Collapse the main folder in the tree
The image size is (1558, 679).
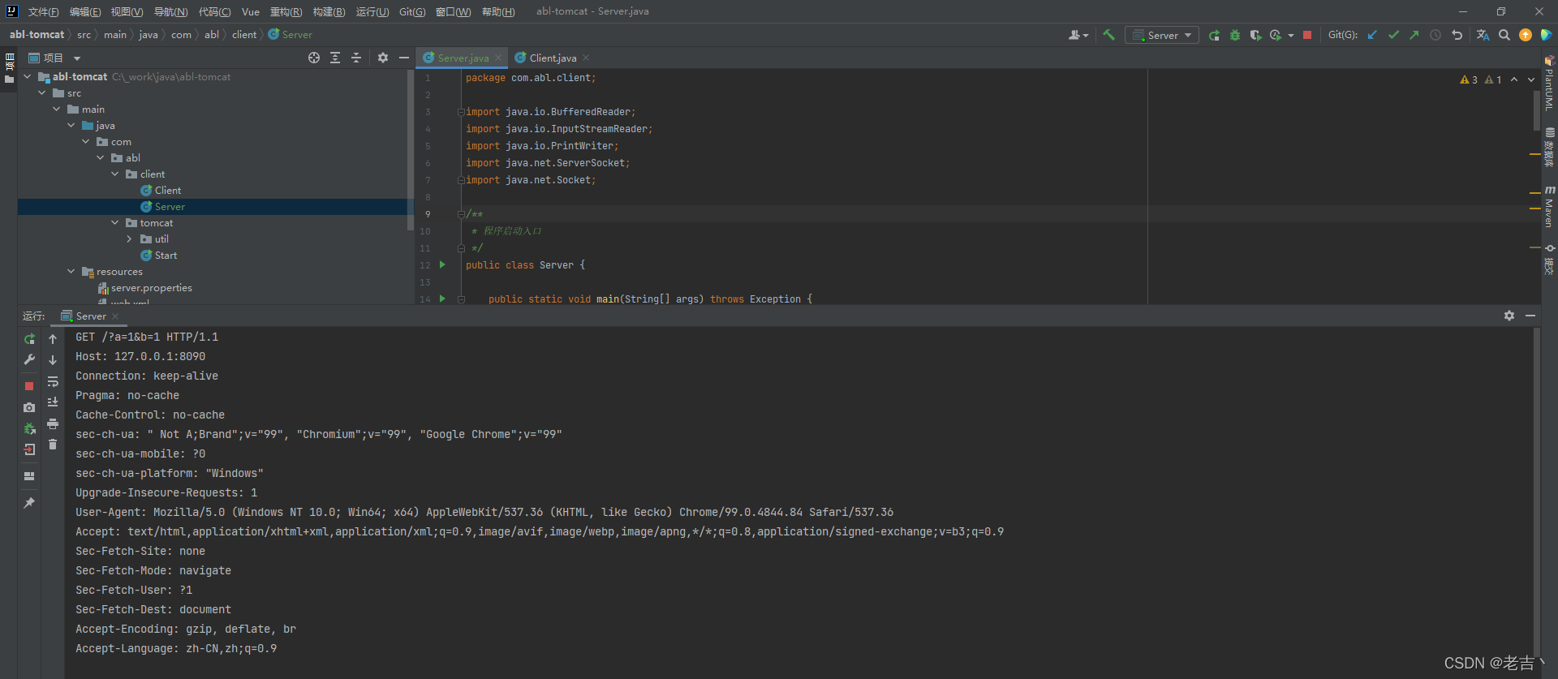(57, 110)
